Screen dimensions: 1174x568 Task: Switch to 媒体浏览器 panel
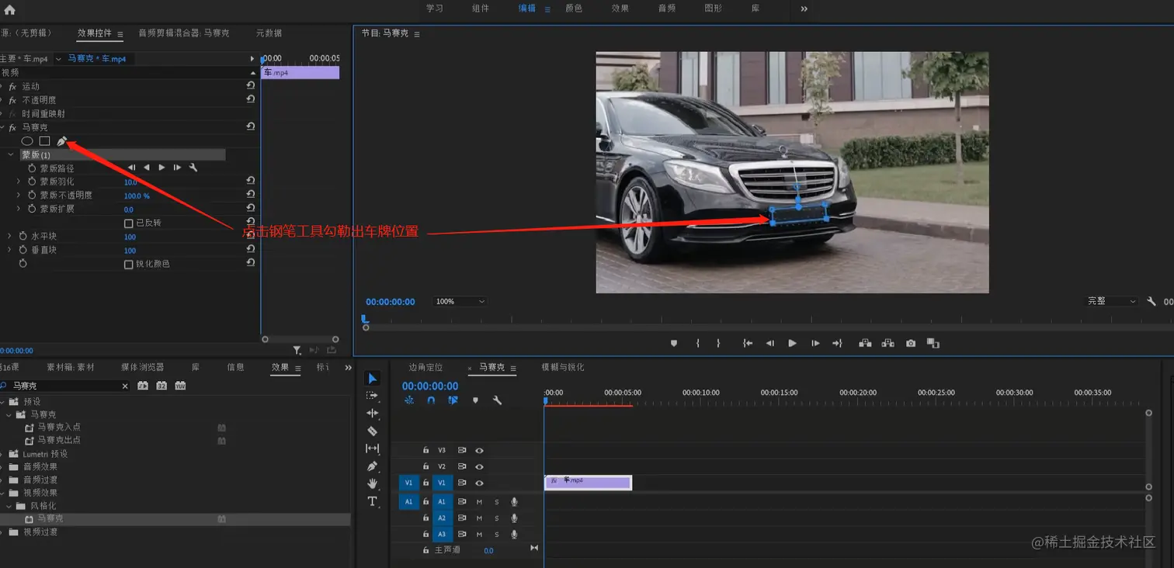point(142,367)
